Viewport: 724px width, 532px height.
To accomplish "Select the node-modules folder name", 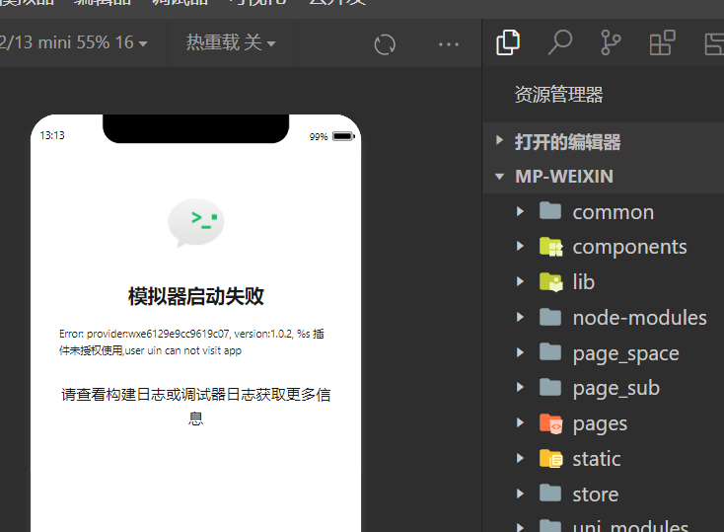I will (640, 318).
